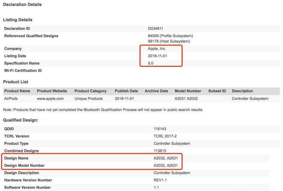Screen dimensions: 283x191
Task: Click the Publish Date column header
Action: pyautogui.click(x=126, y=91)
